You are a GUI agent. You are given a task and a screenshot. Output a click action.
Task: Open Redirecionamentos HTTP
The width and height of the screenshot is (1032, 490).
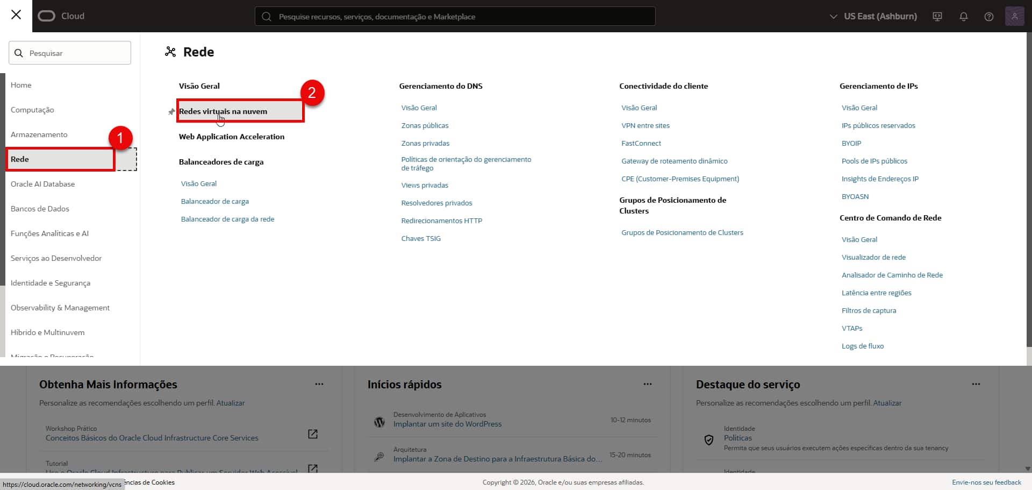pyautogui.click(x=442, y=221)
